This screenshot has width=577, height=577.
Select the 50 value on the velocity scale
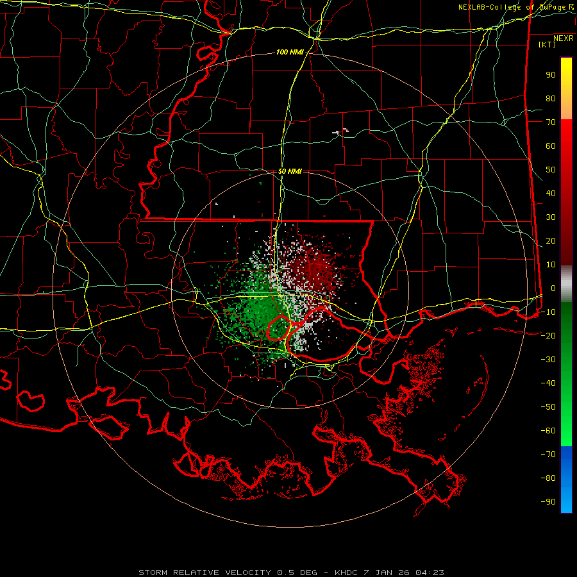(x=551, y=170)
